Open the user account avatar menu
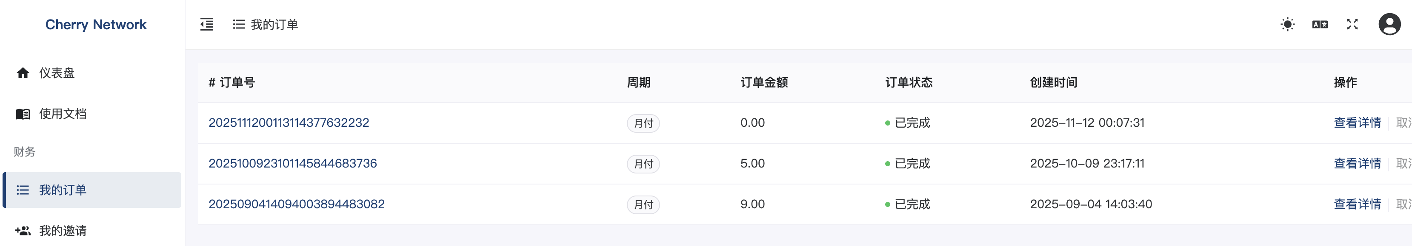This screenshot has width=1412, height=246. 1389,25
